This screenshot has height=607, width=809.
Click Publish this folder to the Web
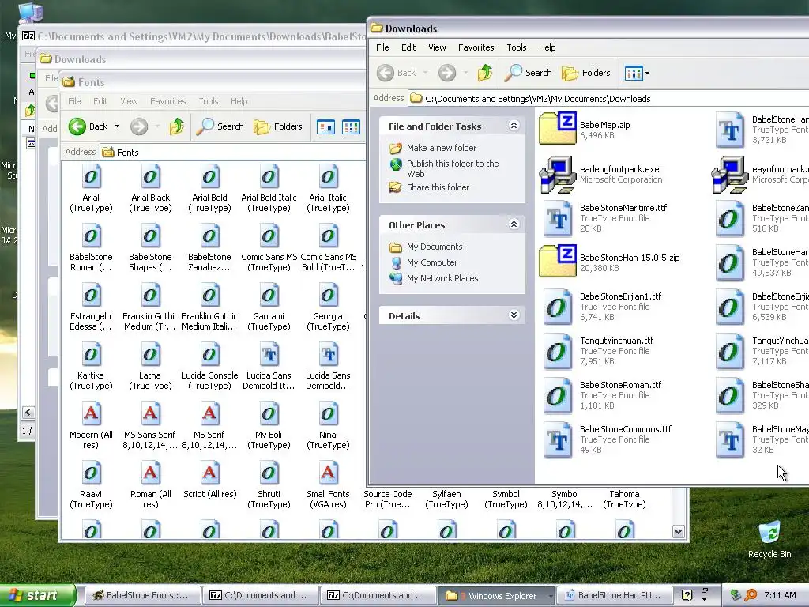tap(453, 168)
